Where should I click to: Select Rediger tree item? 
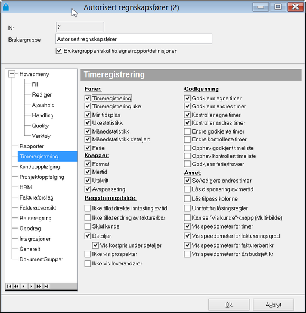pyautogui.click(x=42, y=94)
